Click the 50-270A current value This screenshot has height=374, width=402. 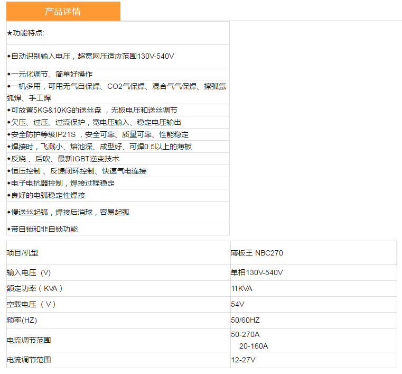(245, 334)
